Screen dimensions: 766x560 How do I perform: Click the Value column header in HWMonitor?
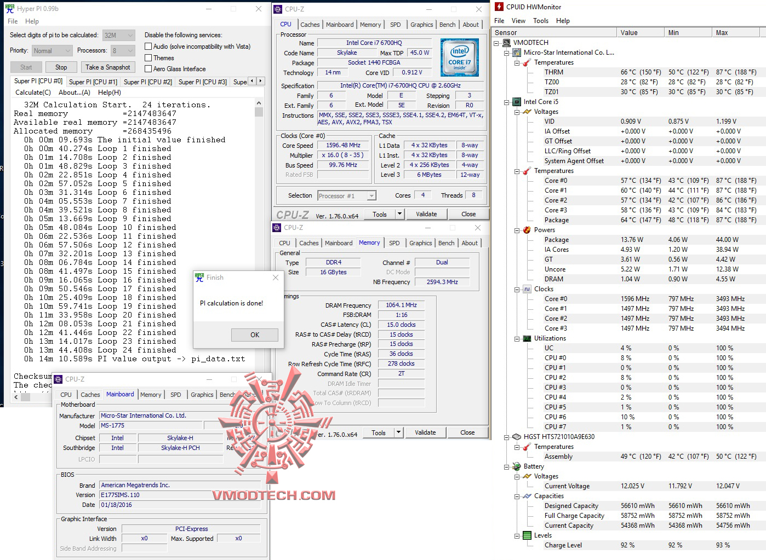[641, 33]
